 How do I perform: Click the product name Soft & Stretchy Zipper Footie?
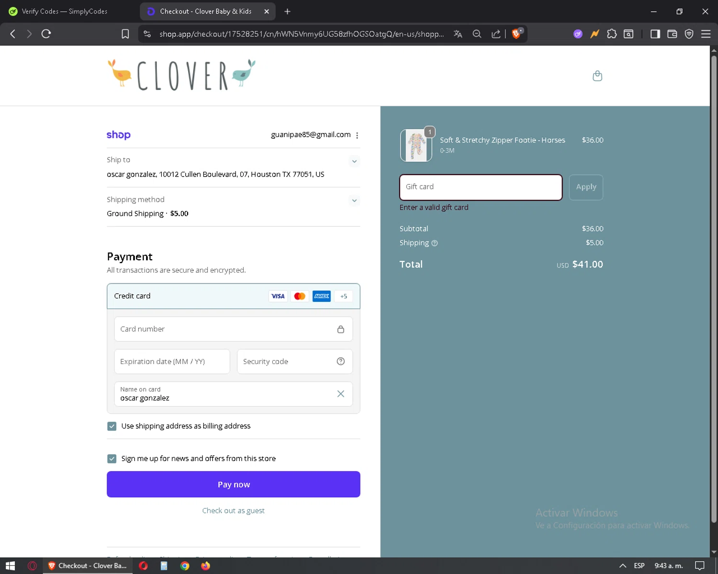(x=503, y=140)
